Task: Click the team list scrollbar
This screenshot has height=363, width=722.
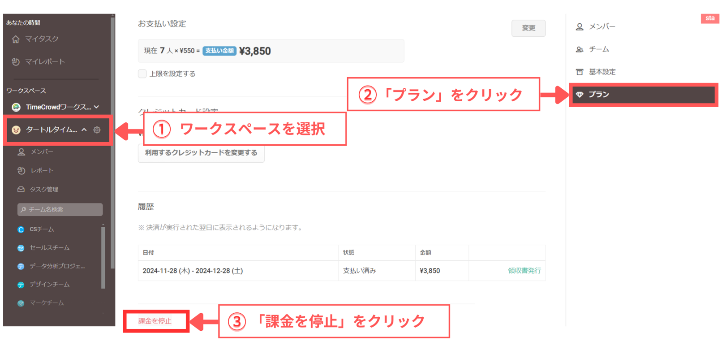Action: click(103, 258)
